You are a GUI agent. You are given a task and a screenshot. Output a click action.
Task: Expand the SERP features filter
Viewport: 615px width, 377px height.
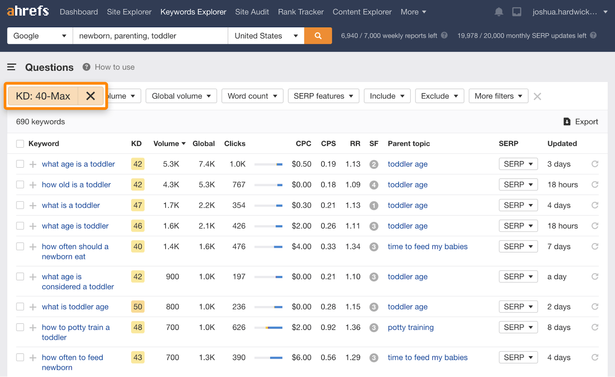[323, 96]
